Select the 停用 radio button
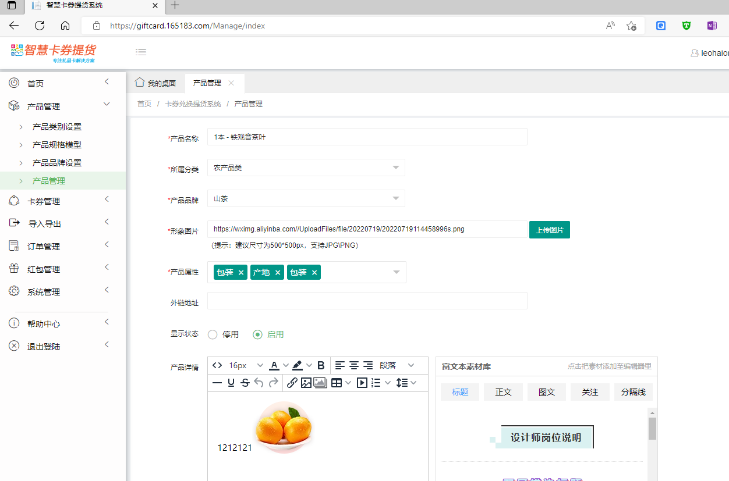 point(213,334)
